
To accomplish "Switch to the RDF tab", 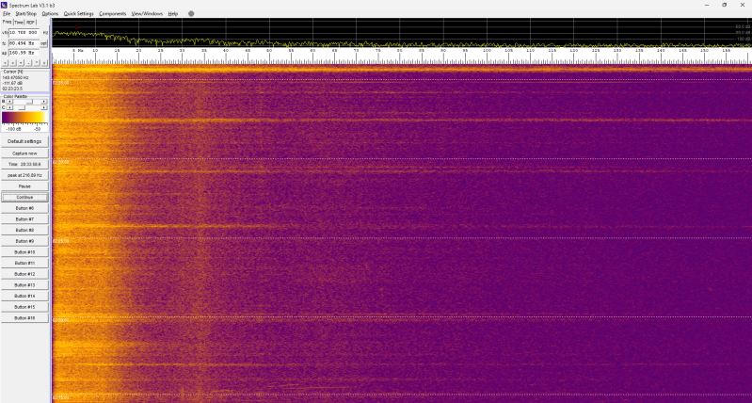I will click(x=30, y=23).
